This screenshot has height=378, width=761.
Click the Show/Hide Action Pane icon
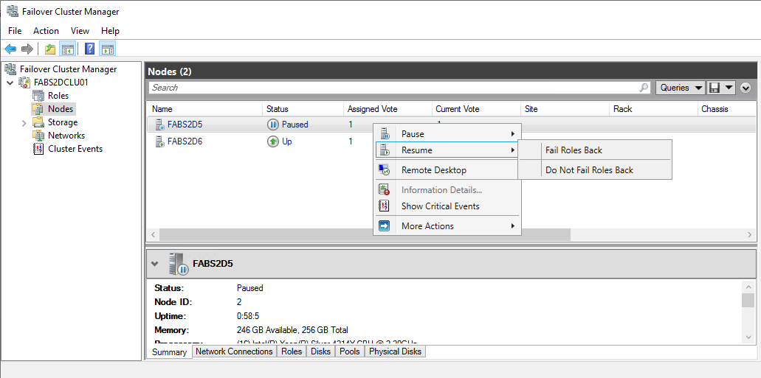(x=108, y=49)
